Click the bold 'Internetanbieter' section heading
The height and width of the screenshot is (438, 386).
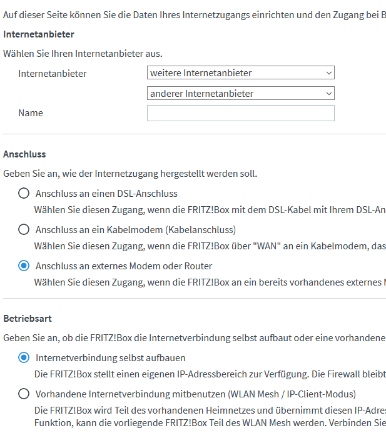39,34
